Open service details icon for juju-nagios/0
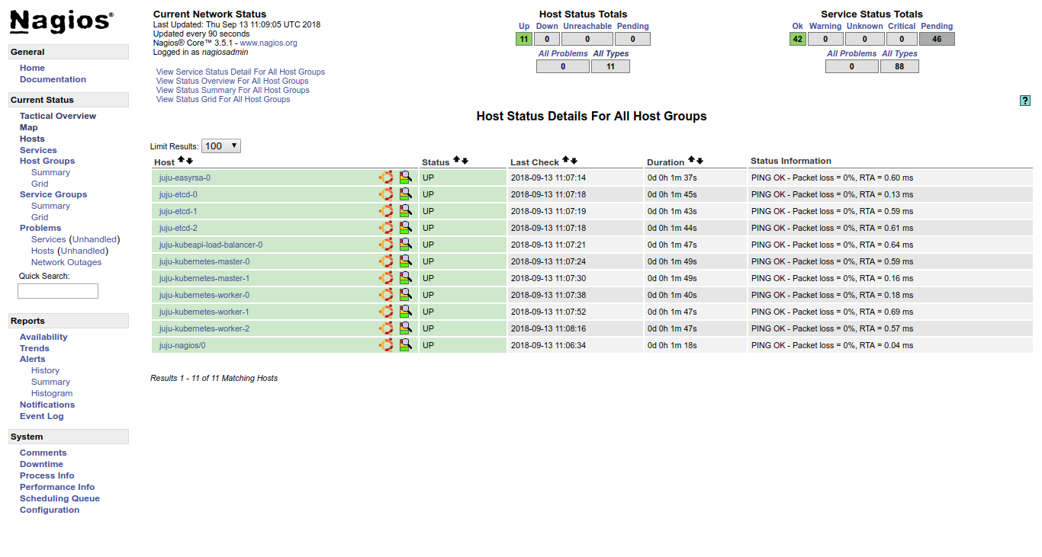 pyautogui.click(x=406, y=345)
